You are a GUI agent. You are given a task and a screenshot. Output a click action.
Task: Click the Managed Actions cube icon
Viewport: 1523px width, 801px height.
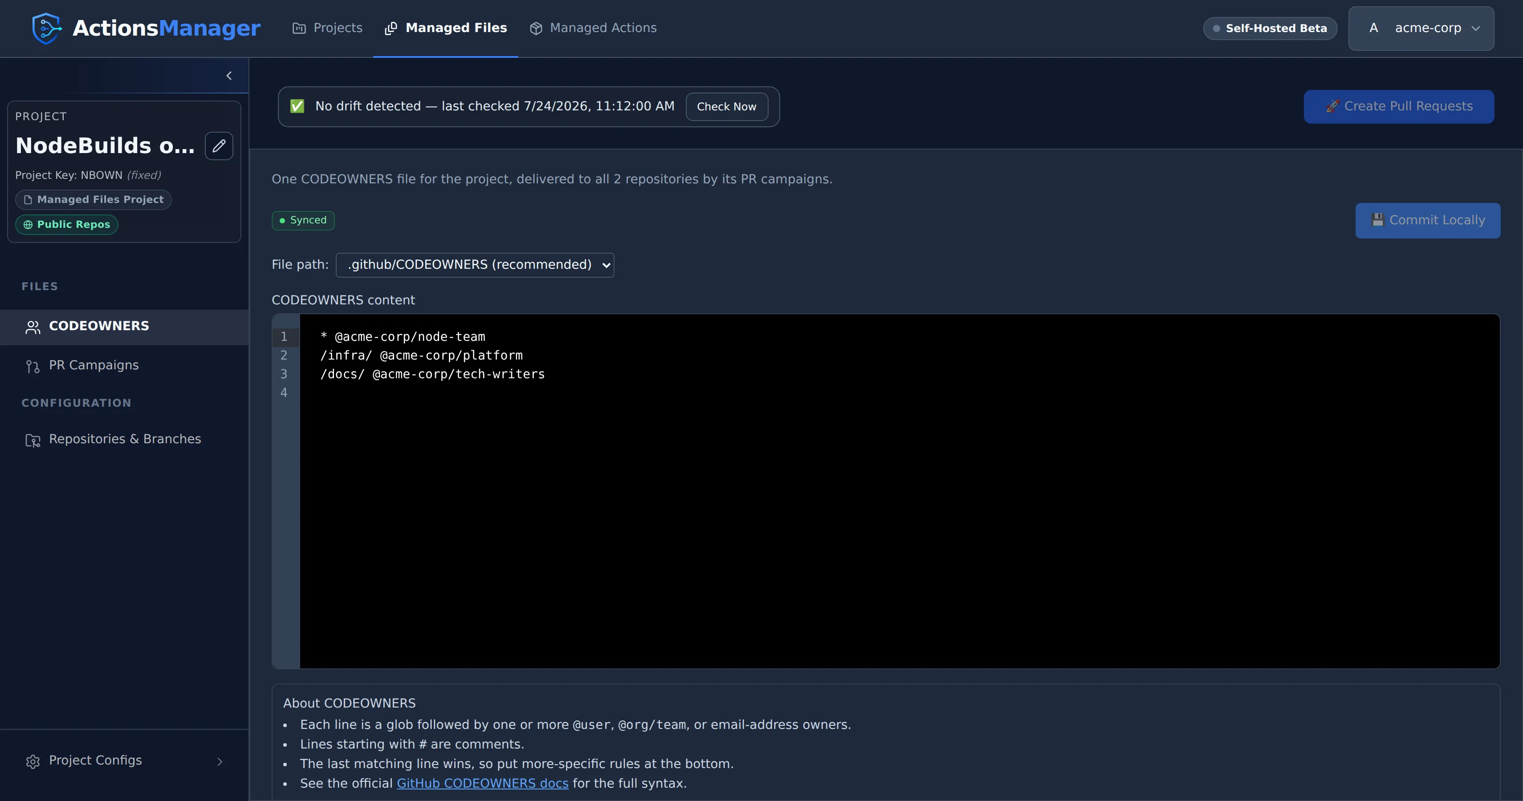pyautogui.click(x=536, y=28)
